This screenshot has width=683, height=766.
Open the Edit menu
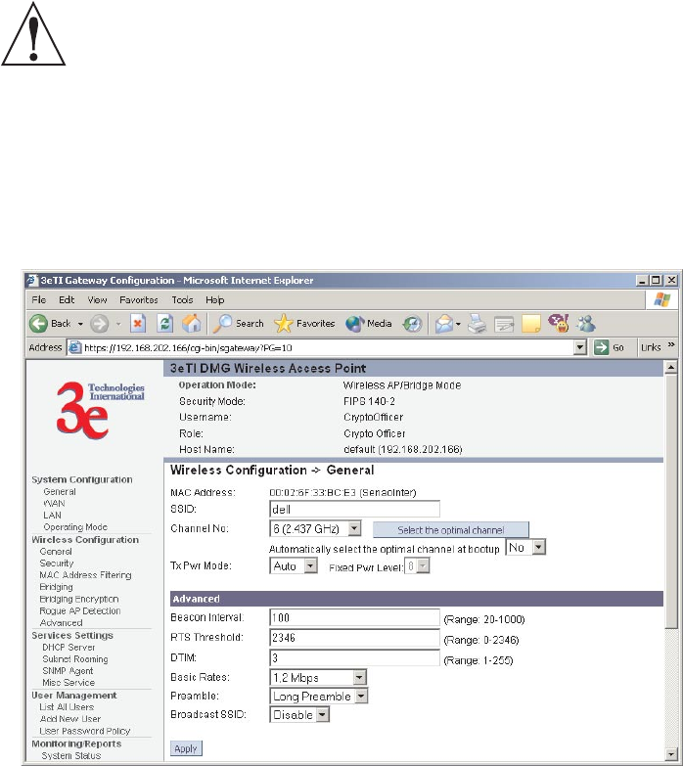point(67,300)
